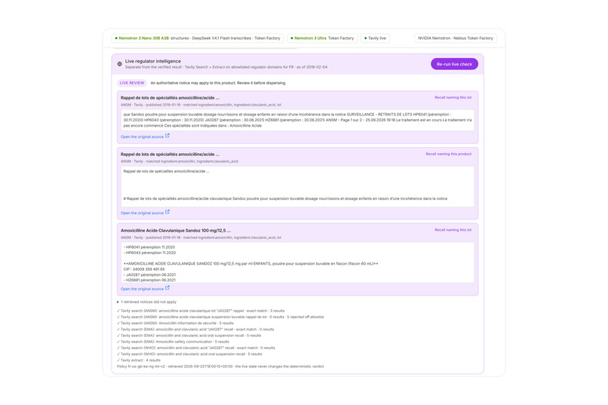Expand '1 retrieved notices did not apply'
Viewport: 608px width, 405px height.
(x=146, y=302)
